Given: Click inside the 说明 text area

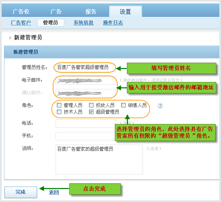Looking at the screenshot, I should (x=99, y=159).
